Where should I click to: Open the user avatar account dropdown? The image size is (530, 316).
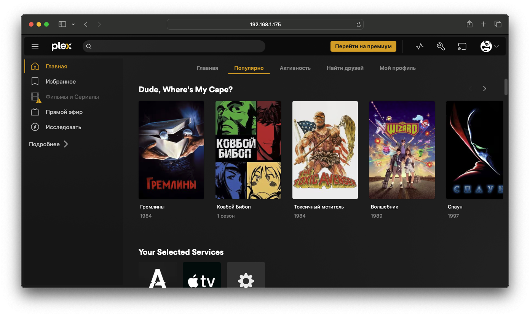coord(489,46)
